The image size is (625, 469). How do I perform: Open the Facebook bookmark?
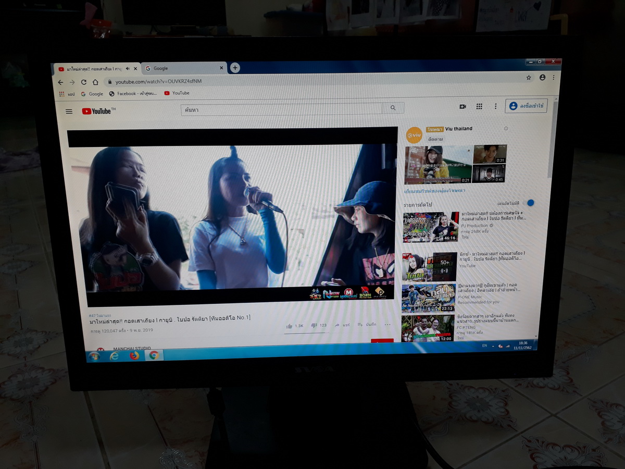click(x=133, y=94)
